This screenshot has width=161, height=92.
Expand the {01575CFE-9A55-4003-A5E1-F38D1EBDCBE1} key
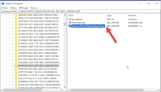click(x=12, y=50)
